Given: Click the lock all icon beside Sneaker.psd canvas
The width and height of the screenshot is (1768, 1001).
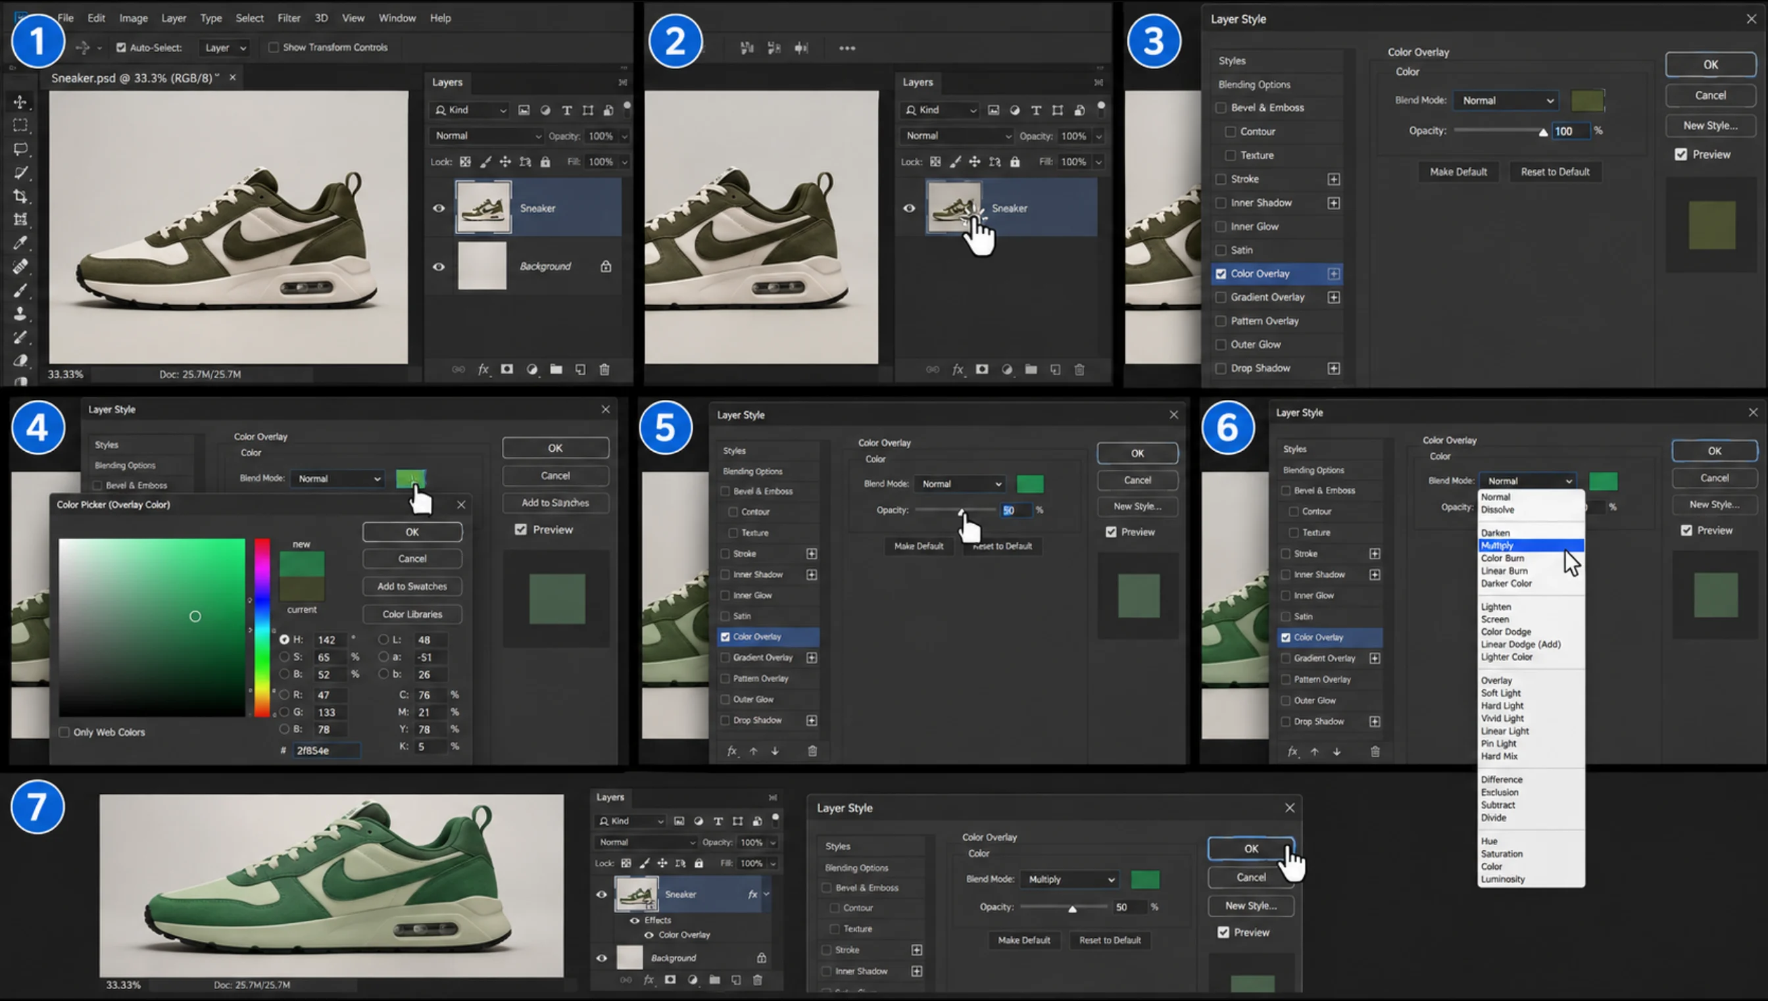Looking at the screenshot, I should (545, 162).
